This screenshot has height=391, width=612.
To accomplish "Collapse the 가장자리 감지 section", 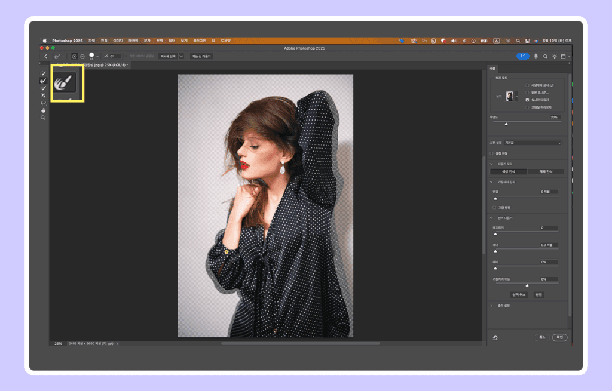I will click(x=491, y=181).
